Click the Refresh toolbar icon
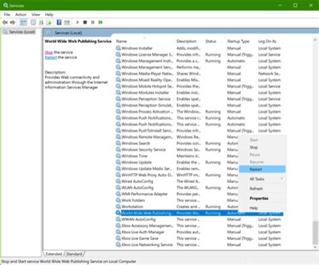The image size is (319, 265). coord(41,22)
